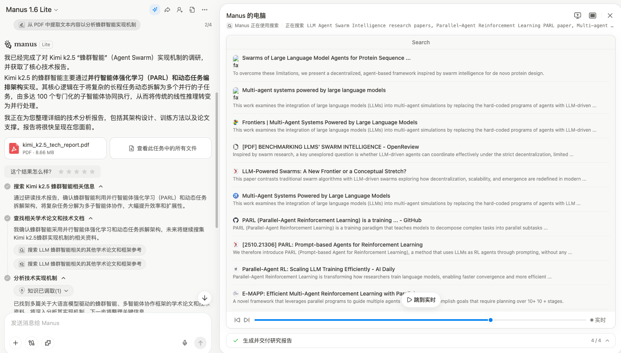Click the second rating star

click(69, 172)
